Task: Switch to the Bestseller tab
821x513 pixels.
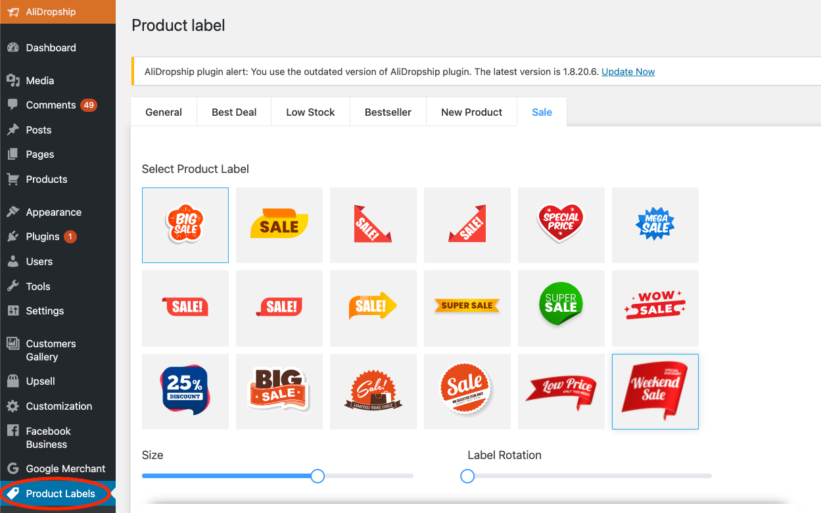Action: tap(388, 112)
